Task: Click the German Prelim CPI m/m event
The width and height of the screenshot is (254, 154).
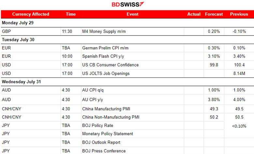Action: tap(105, 48)
